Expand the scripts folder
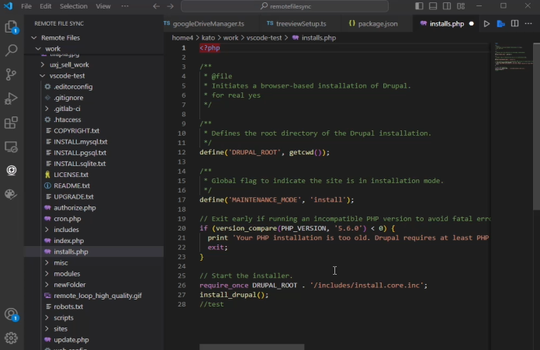The image size is (540, 350). tap(47, 317)
